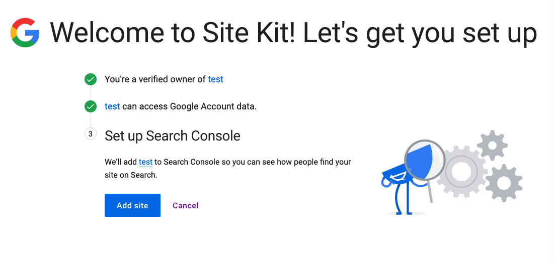
Task: Cancel the Search Console setup
Action: tap(186, 205)
